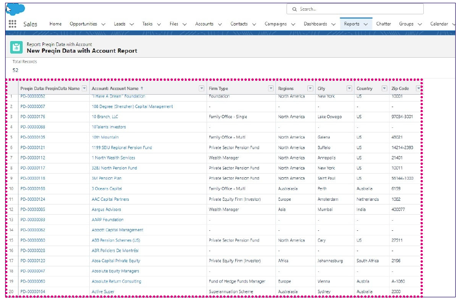The width and height of the screenshot is (464, 301).
Task: Open account 3M Pension Plan
Action: coord(107,178)
